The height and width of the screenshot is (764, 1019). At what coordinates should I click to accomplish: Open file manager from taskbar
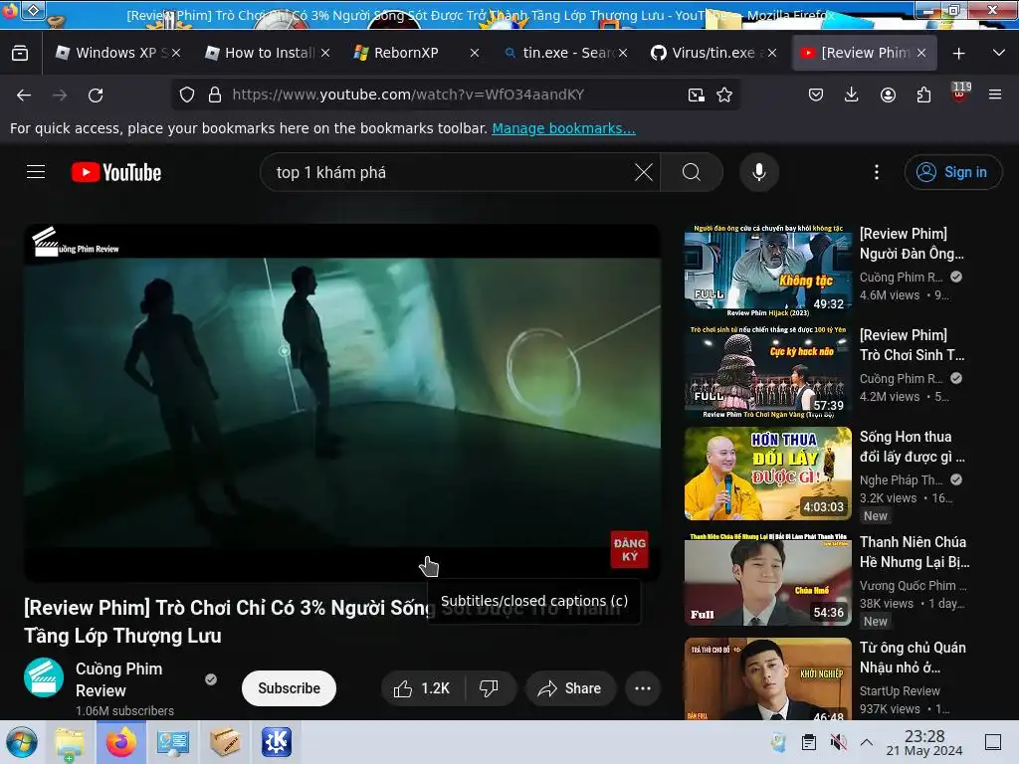(x=70, y=742)
